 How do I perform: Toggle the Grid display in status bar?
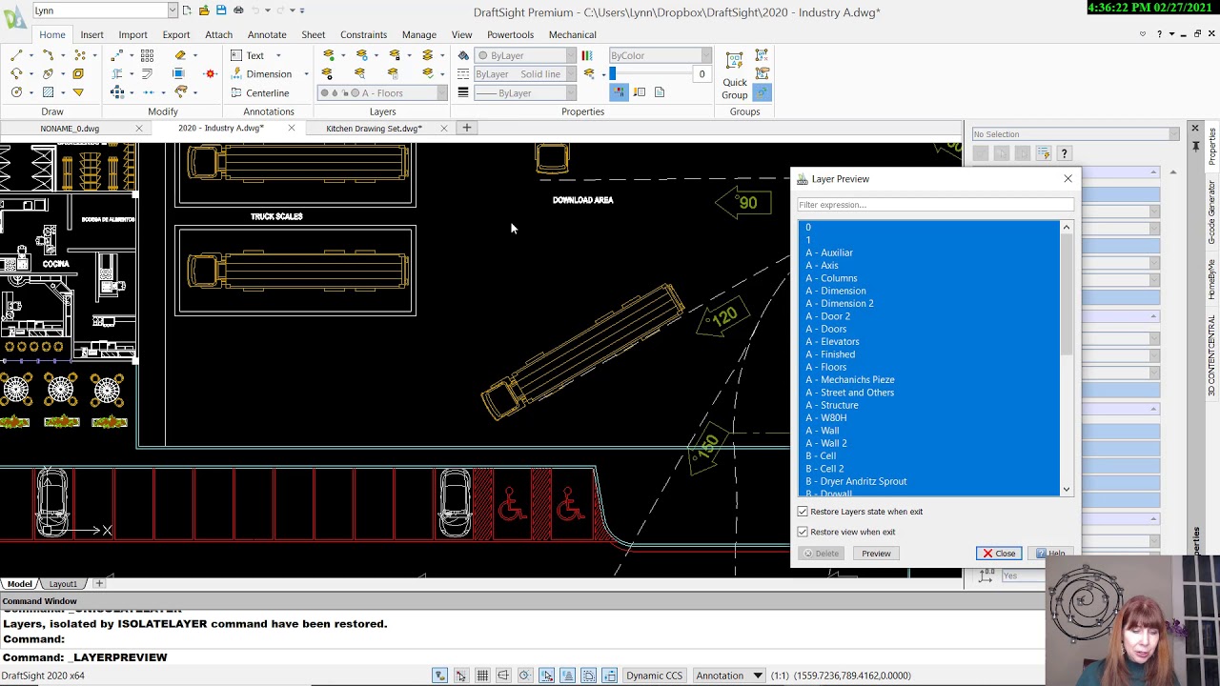click(x=482, y=676)
